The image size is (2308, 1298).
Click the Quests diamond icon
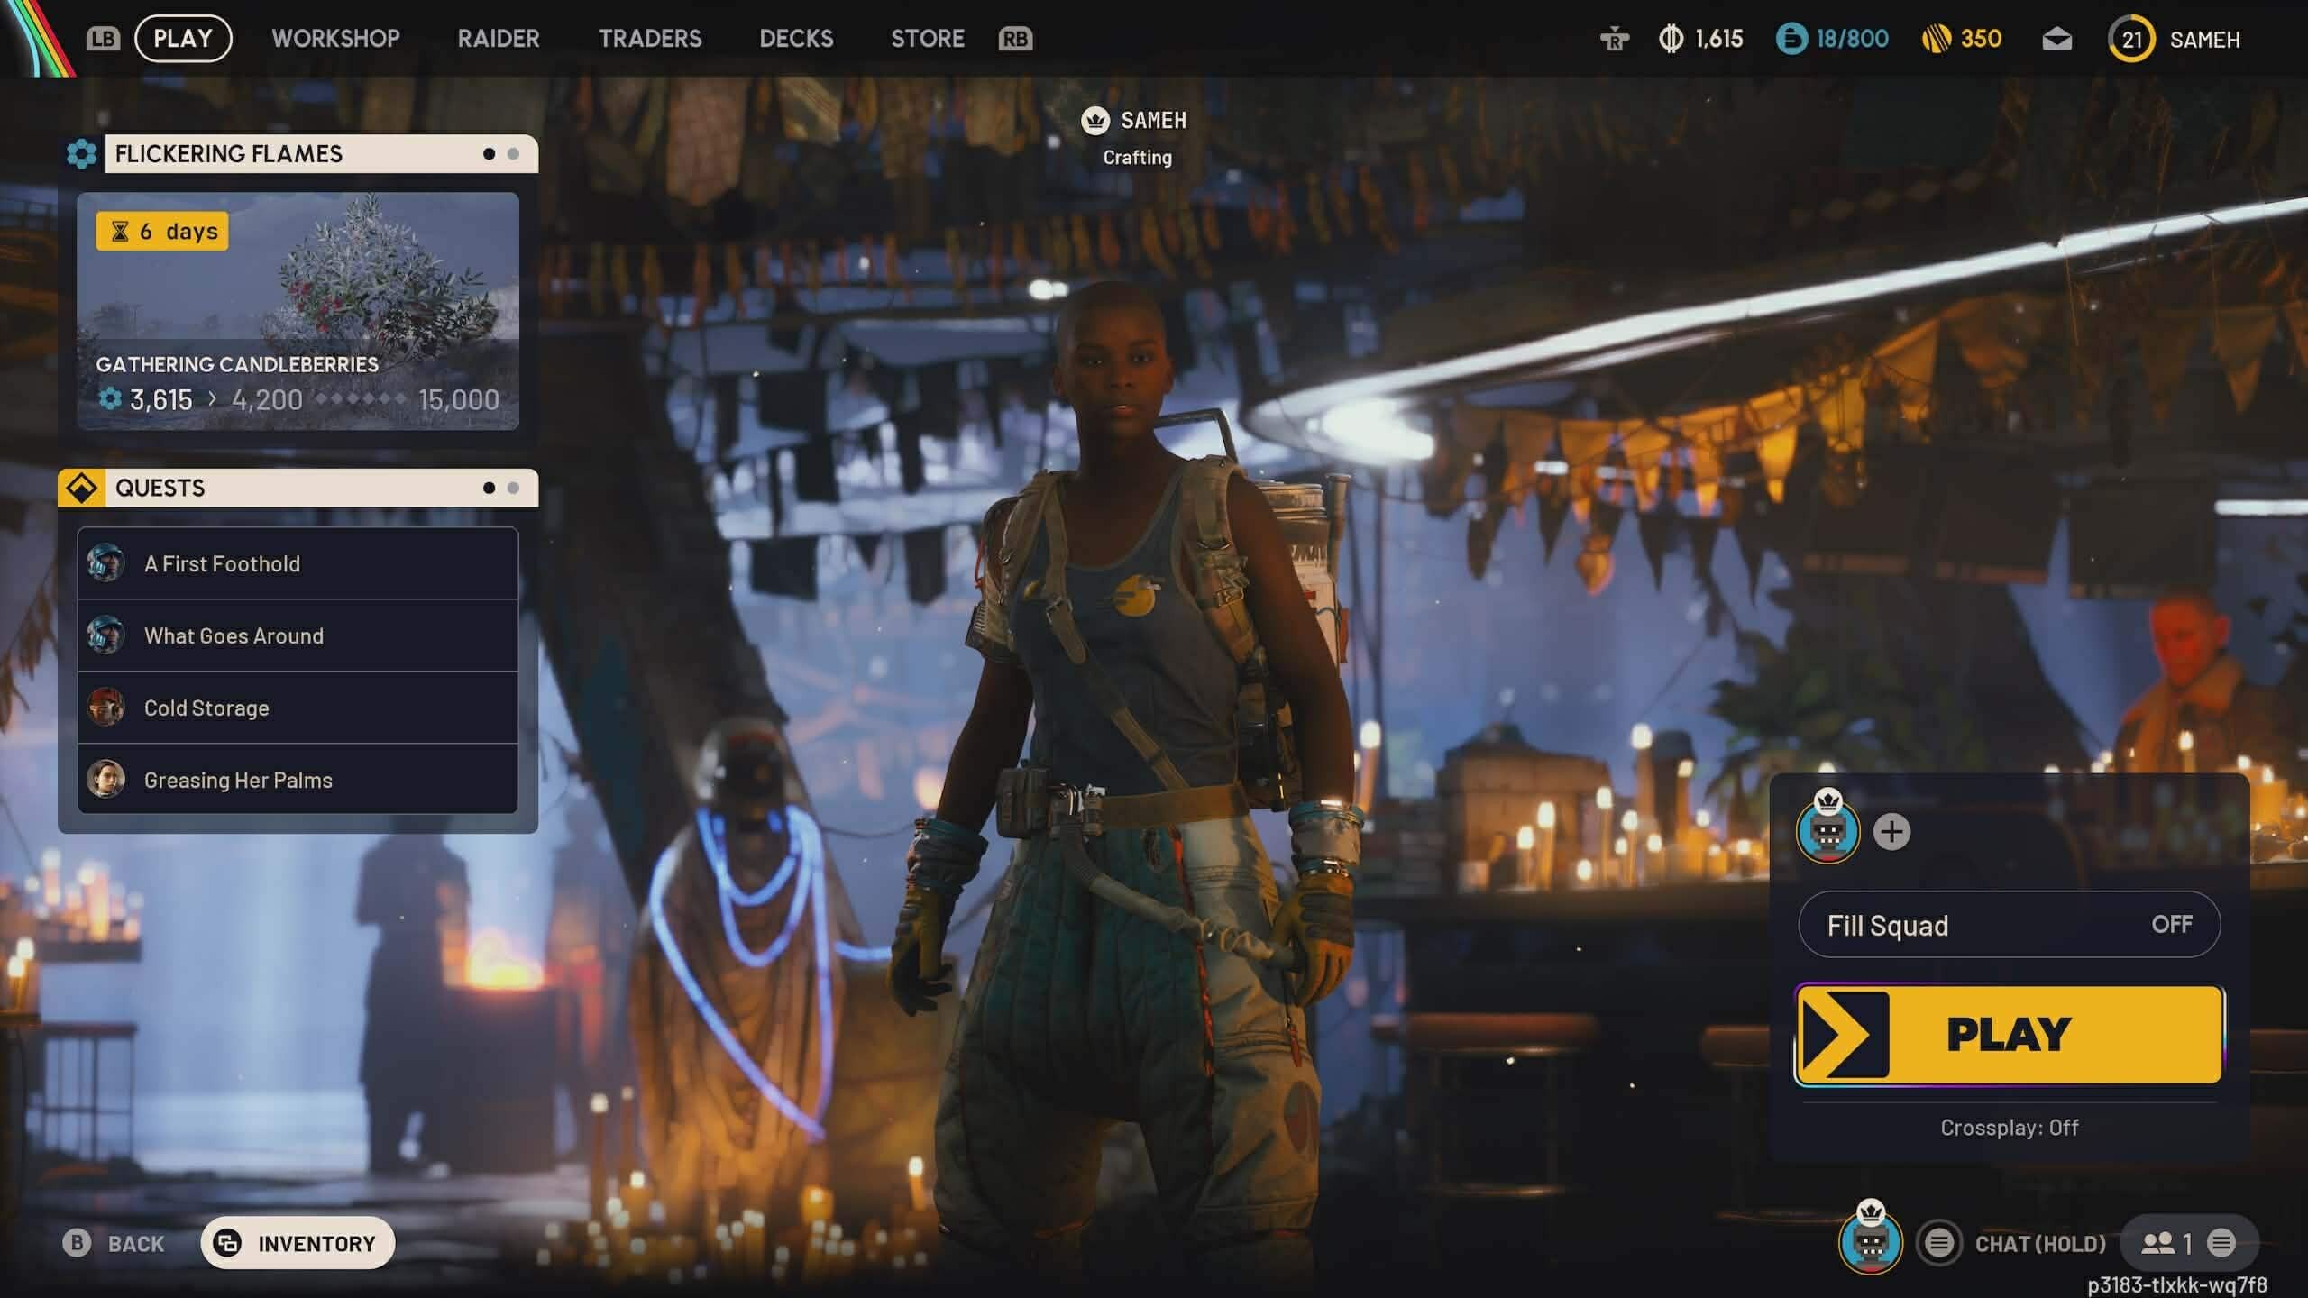[81, 488]
